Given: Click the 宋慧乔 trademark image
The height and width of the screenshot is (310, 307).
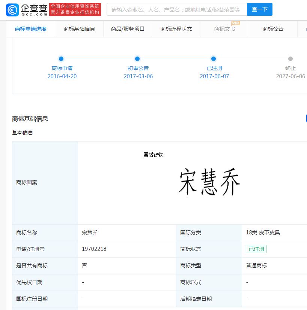Looking at the screenshot, I should 209,182.
